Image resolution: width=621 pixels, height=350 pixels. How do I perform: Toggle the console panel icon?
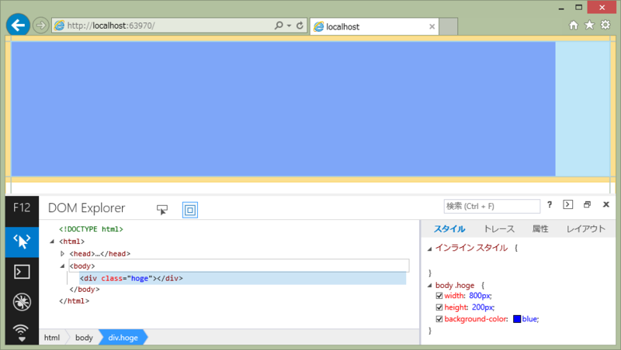[568, 204]
